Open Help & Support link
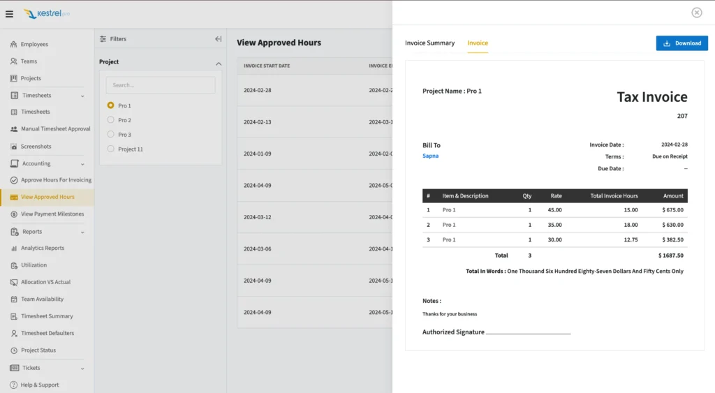Image resolution: width=715 pixels, height=393 pixels. click(40, 385)
